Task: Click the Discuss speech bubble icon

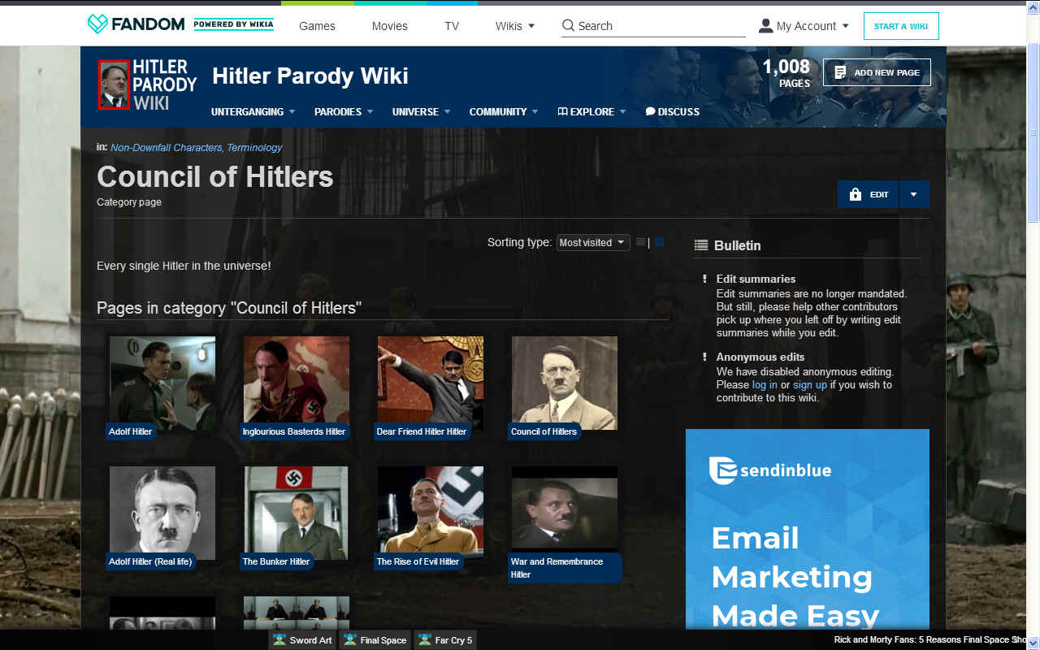Action: 650,111
